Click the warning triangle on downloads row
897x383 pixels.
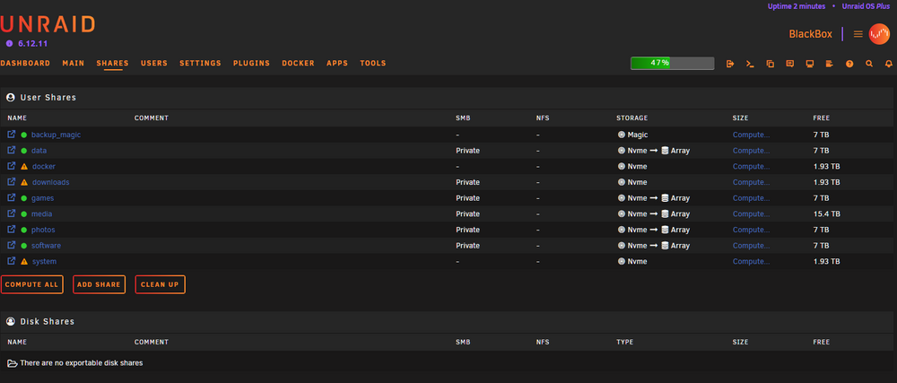click(24, 182)
